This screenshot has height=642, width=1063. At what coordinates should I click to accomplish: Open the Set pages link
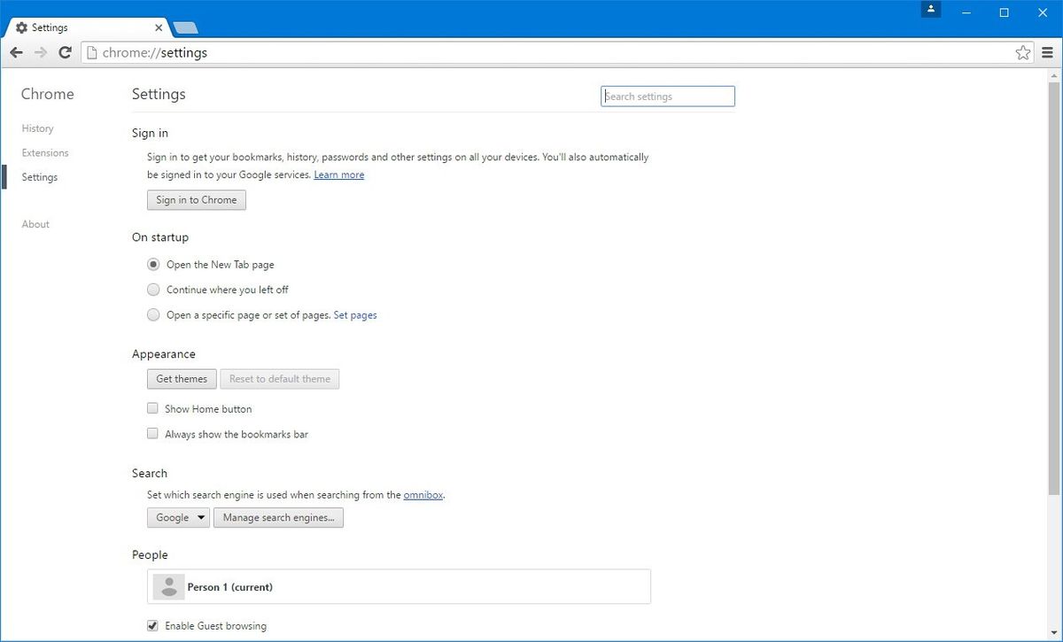click(x=355, y=315)
